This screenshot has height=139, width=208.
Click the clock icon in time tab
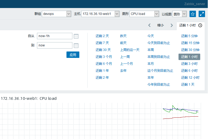pos(200,25)
